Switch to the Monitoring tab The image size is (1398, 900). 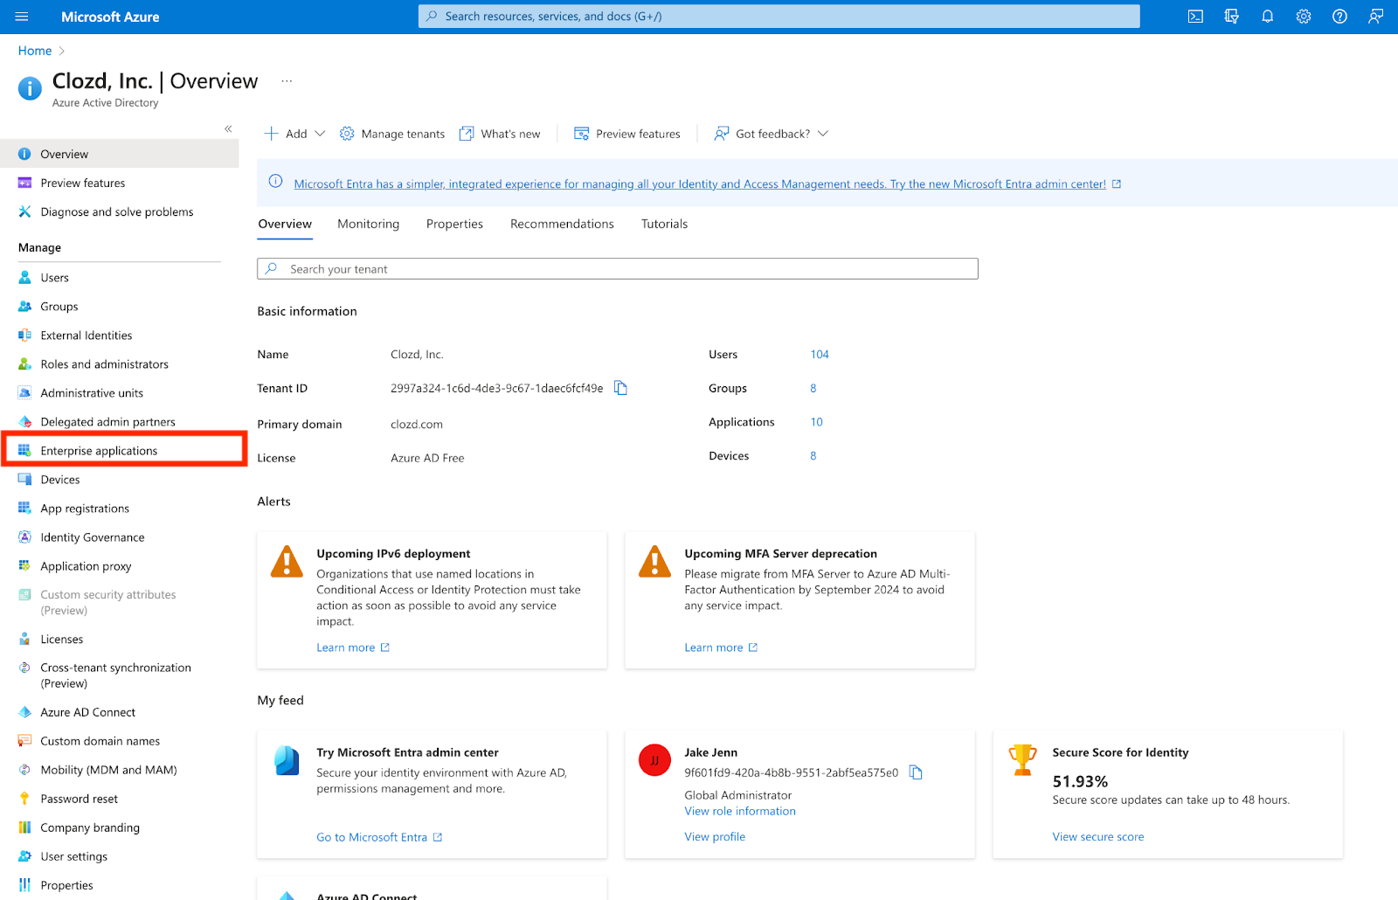[368, 224]
